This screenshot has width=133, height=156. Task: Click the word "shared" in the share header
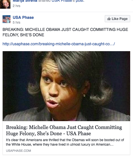click(x=44, y=1)
